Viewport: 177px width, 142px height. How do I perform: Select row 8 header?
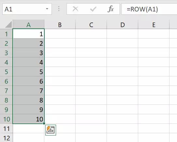coord(6,100)
